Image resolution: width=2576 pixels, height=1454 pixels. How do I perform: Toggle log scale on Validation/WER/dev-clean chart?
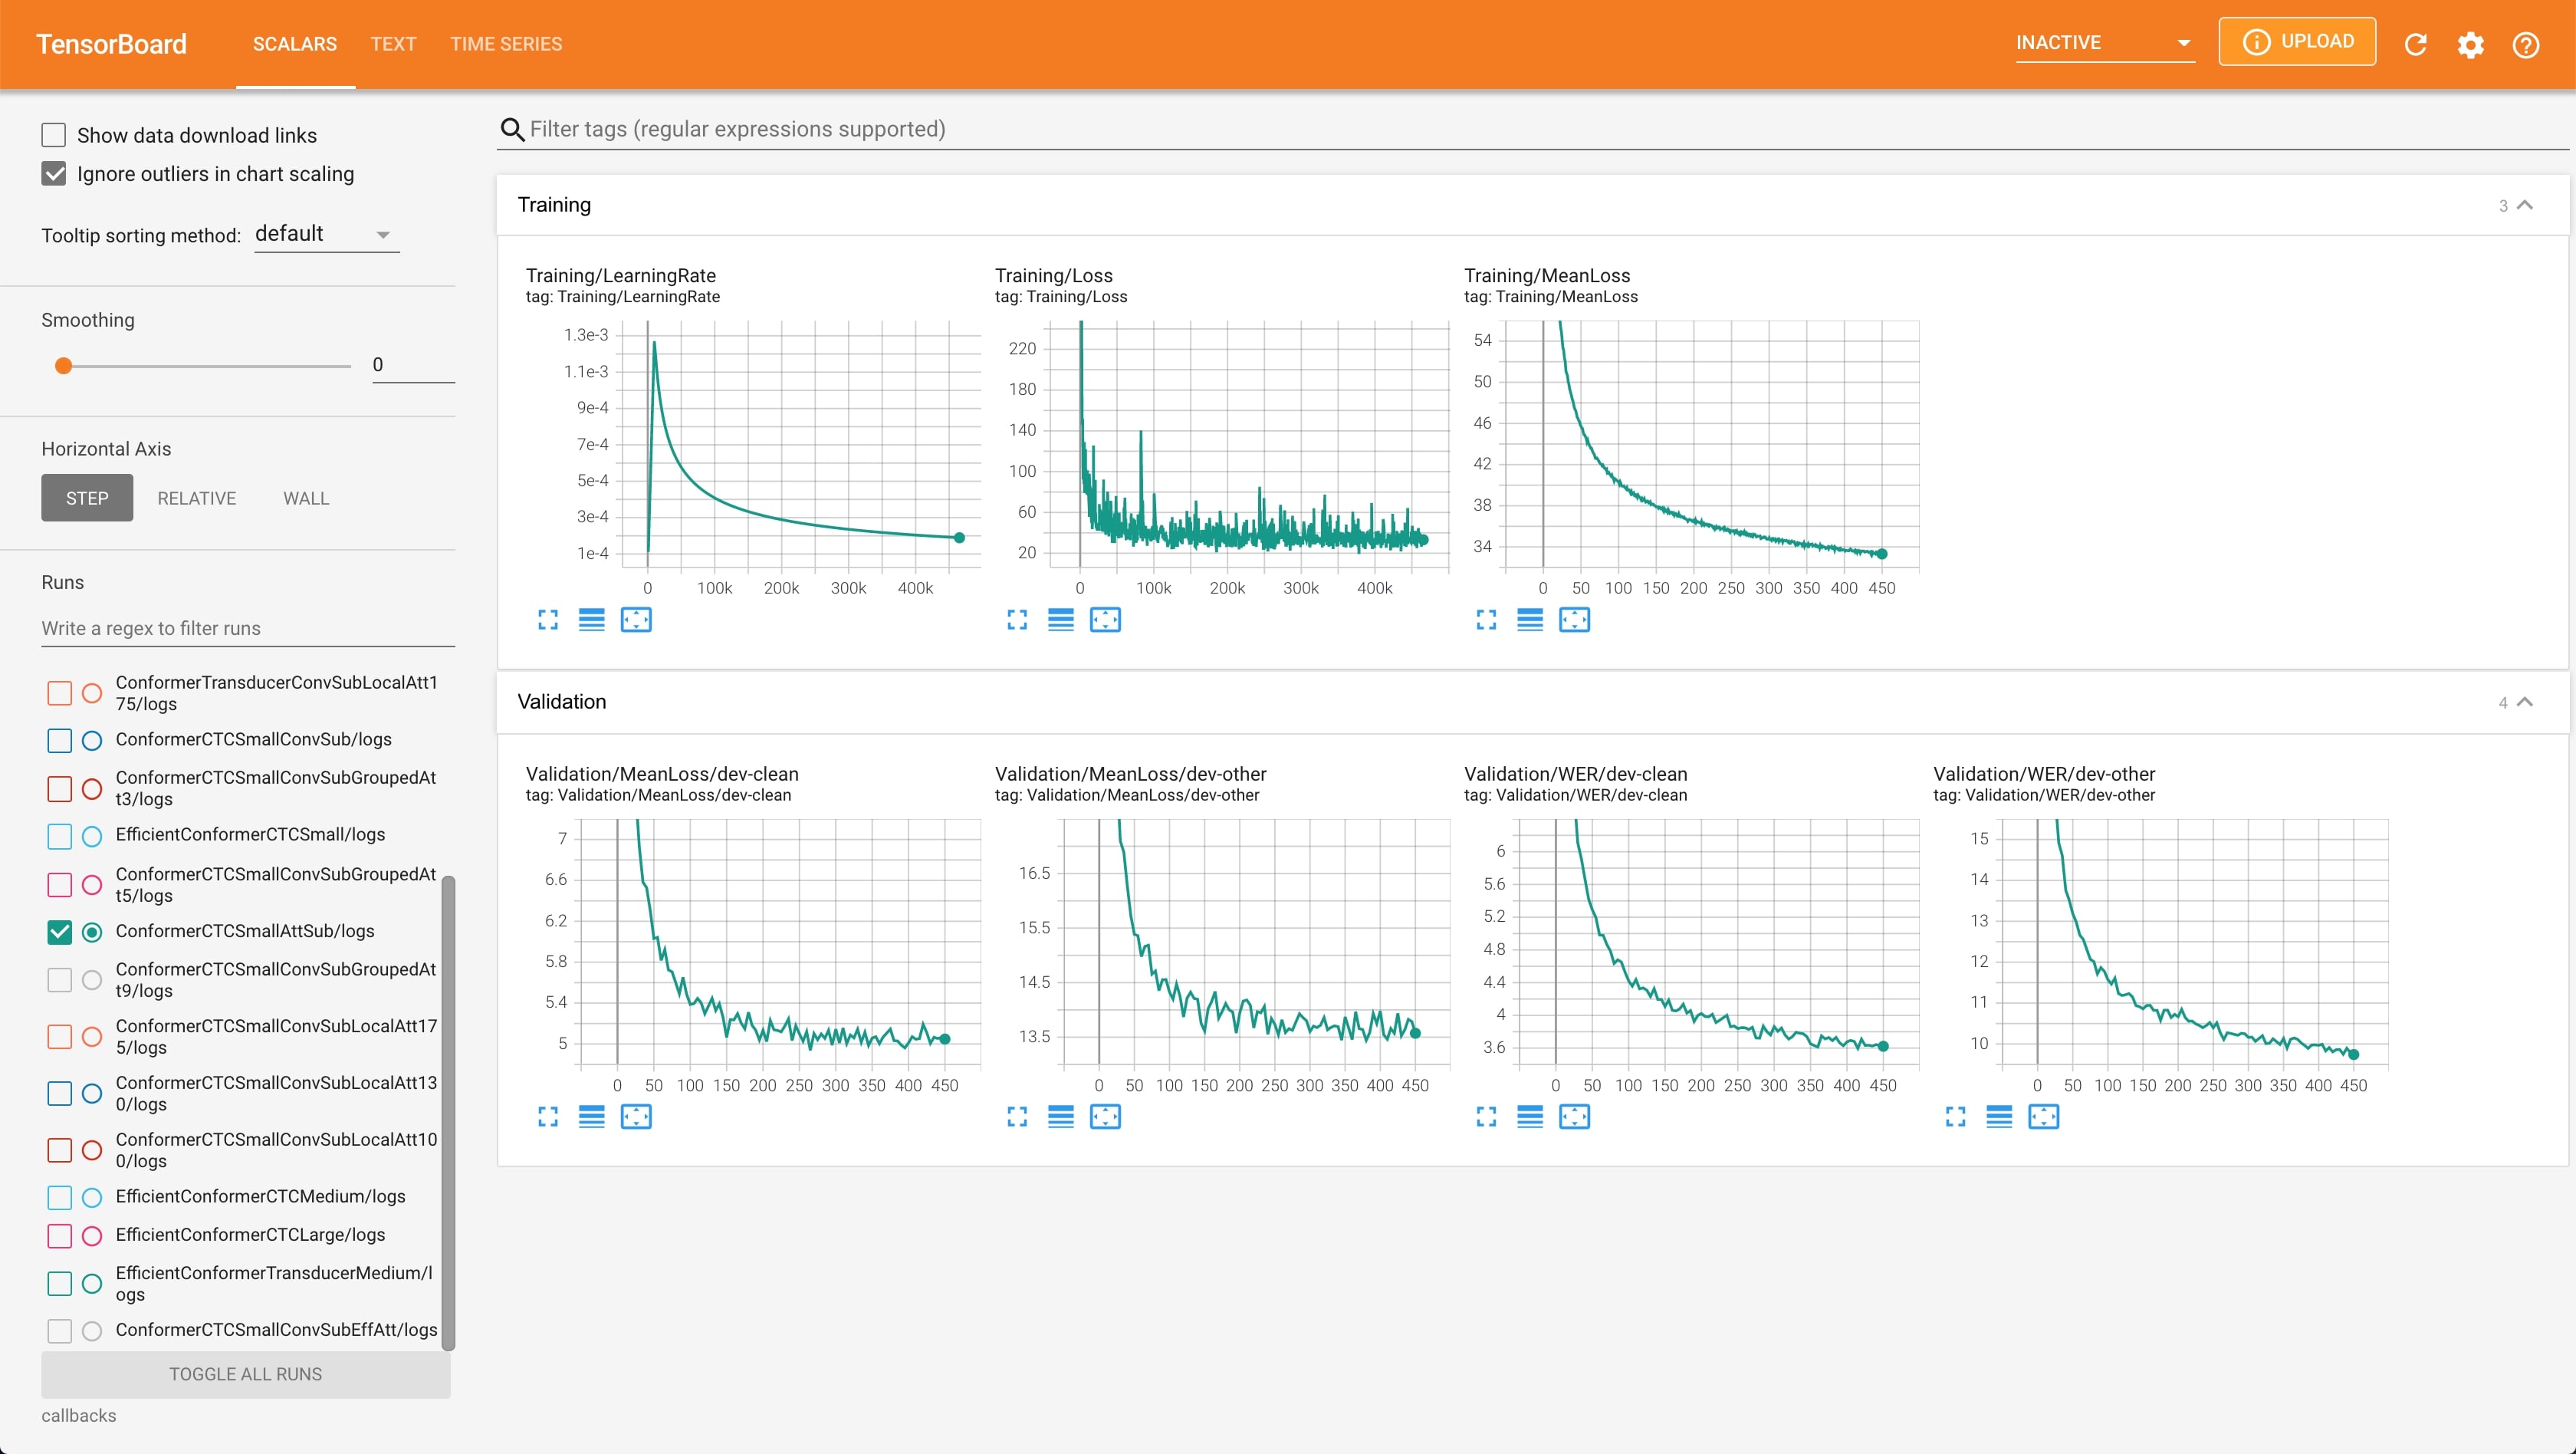coord(1530,1117)
